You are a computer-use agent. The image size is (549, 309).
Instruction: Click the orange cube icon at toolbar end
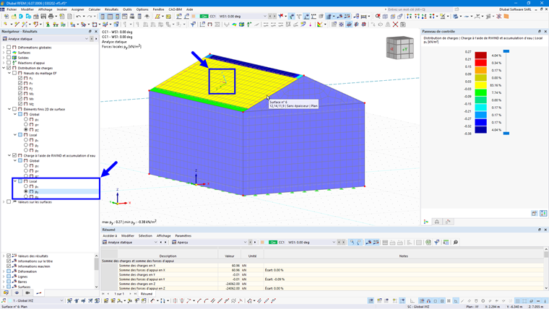[506, 17]
